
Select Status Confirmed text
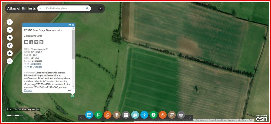click(x=33, y=61)
